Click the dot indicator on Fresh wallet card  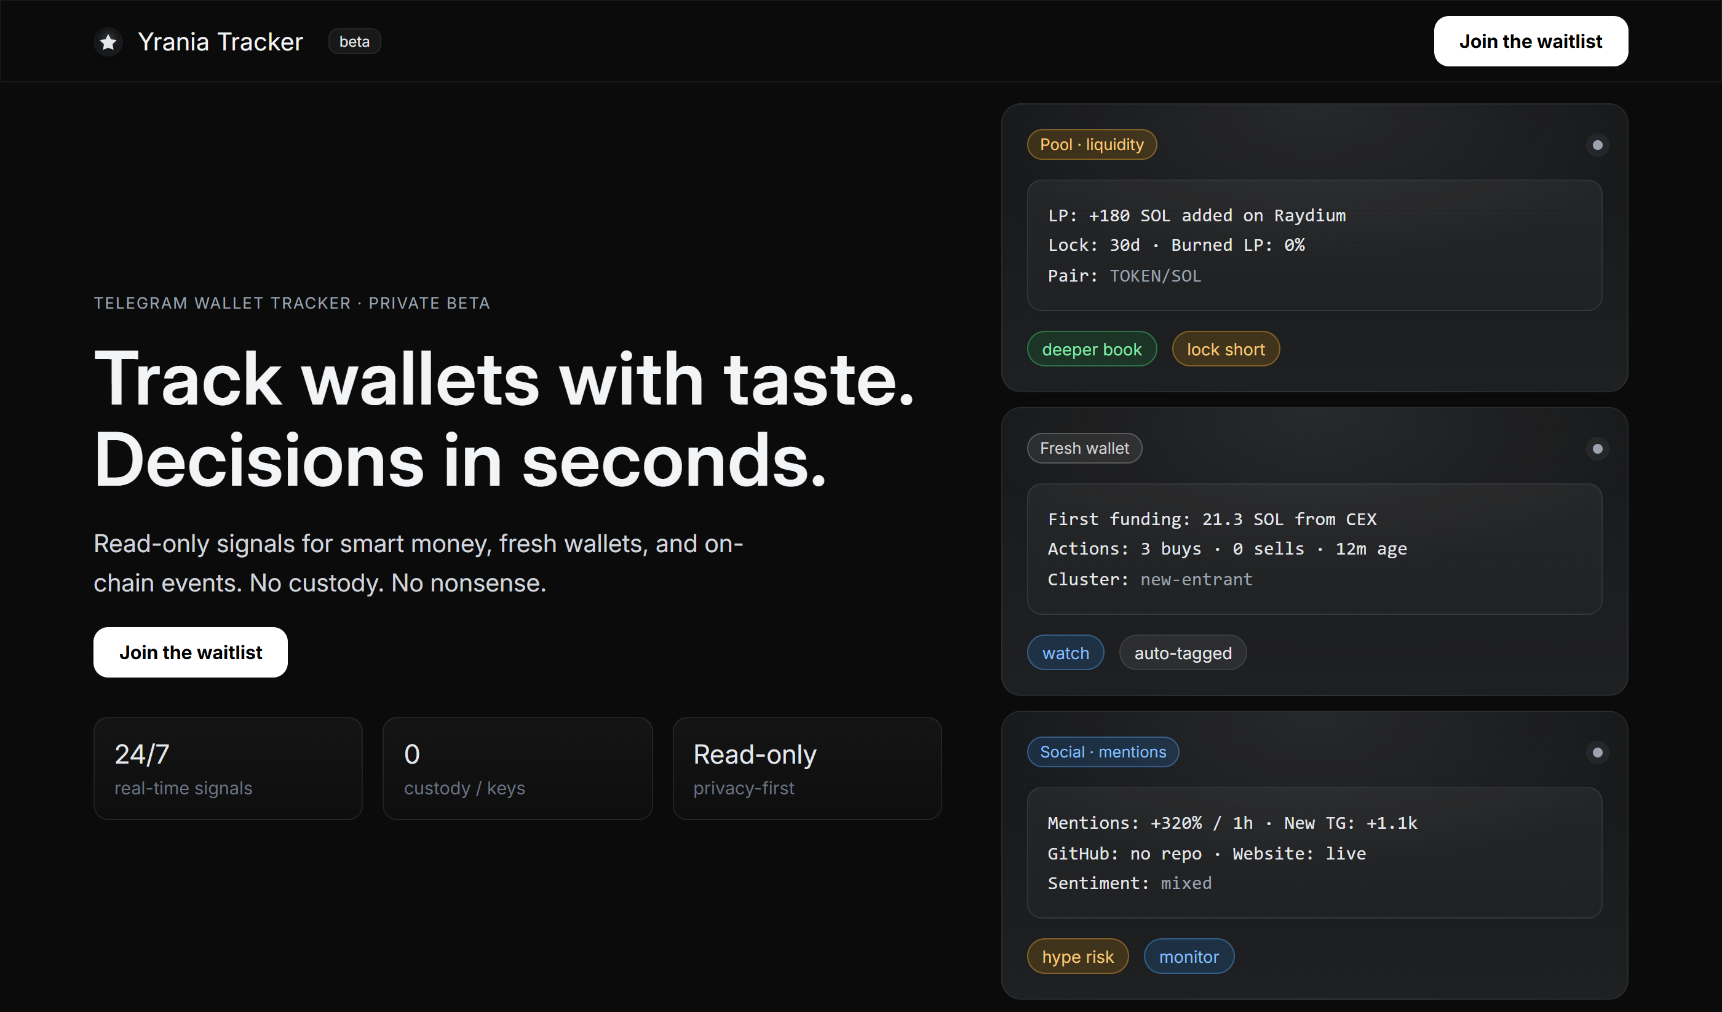coord(1597,449)
